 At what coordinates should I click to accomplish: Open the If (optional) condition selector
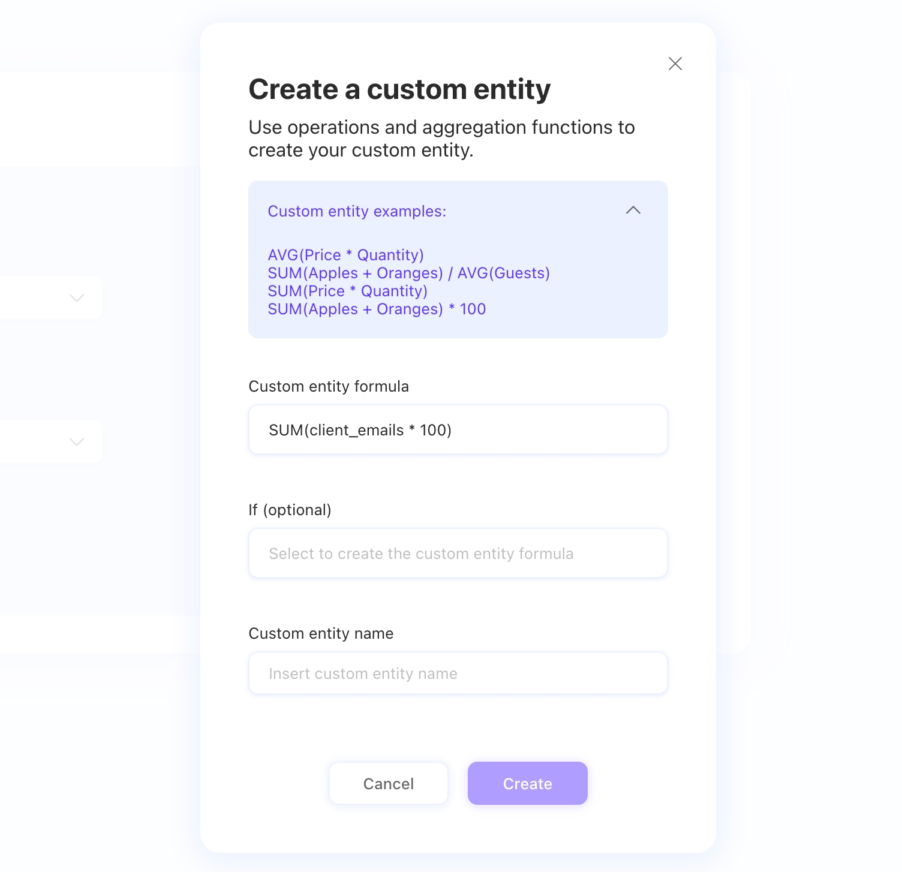point(458,554)
